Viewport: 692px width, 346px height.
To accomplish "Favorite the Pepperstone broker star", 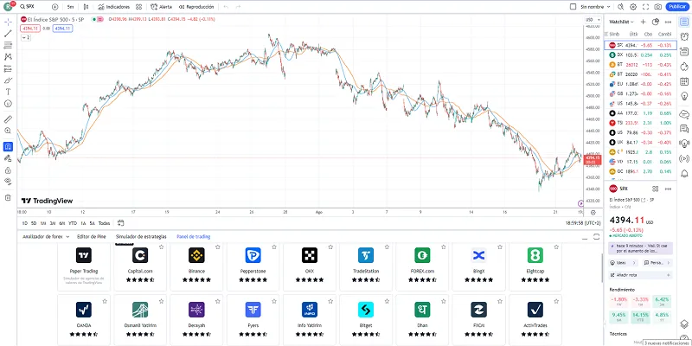I will (x=274, y=247).
